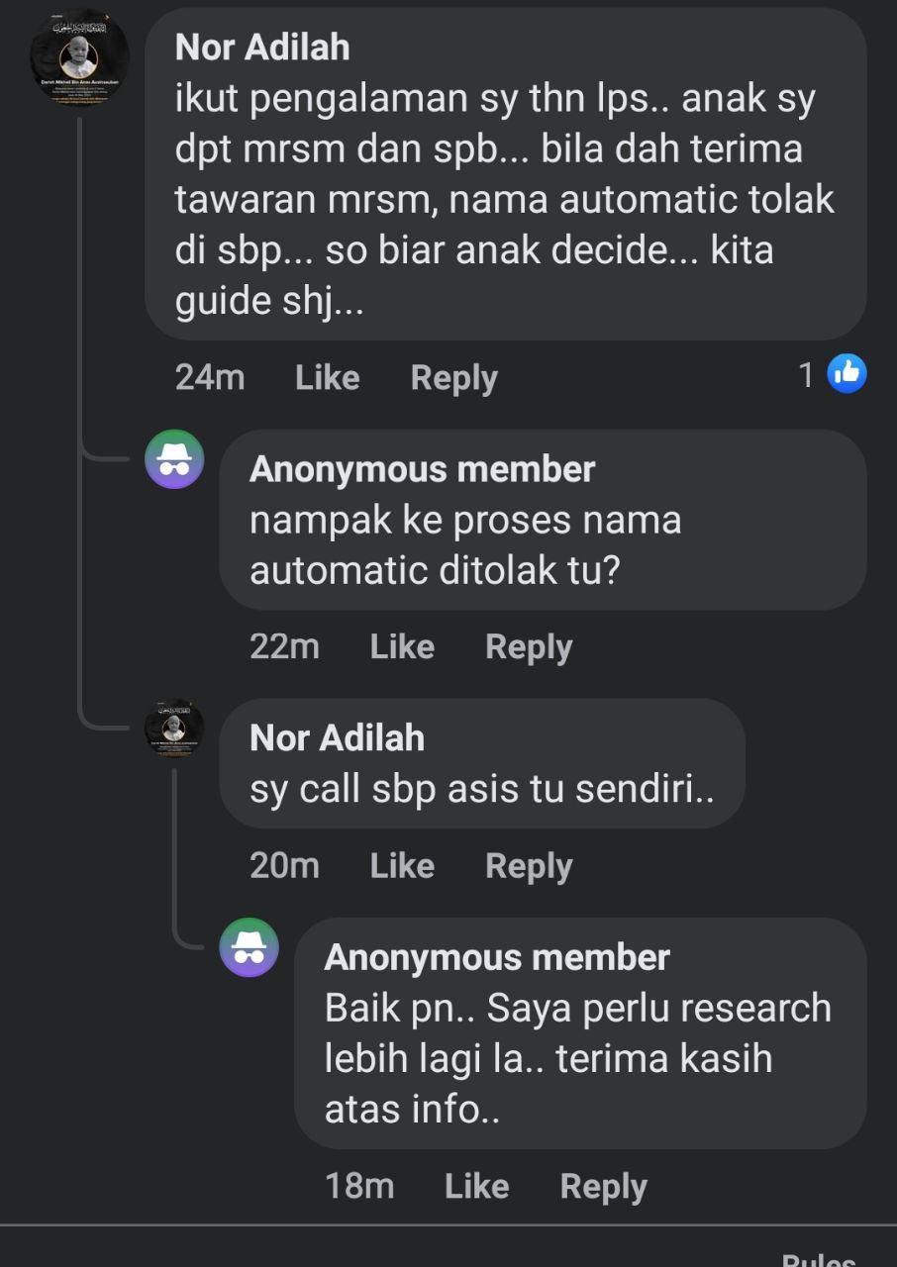Reply to Nor Adilah's 20m comment

(x=529, y=866)
